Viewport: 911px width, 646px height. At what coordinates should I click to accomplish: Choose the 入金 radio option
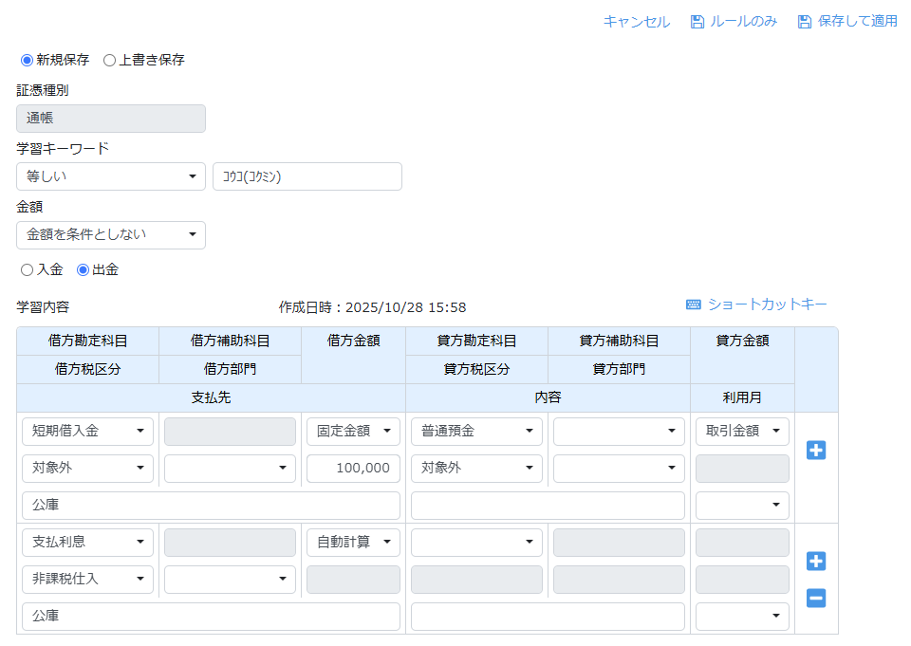pyautogui.click(x=27, y=270)
